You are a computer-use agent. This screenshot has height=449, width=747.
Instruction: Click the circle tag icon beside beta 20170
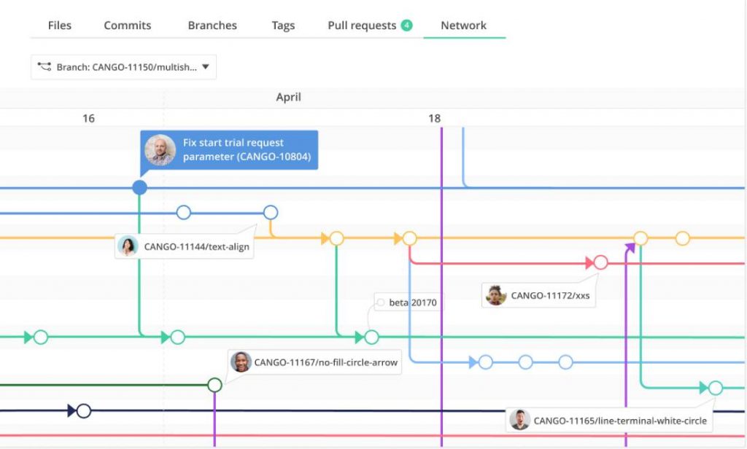380,302
